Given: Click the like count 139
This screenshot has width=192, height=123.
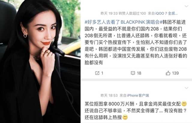Looking at the screenshot, I should 175,73.
